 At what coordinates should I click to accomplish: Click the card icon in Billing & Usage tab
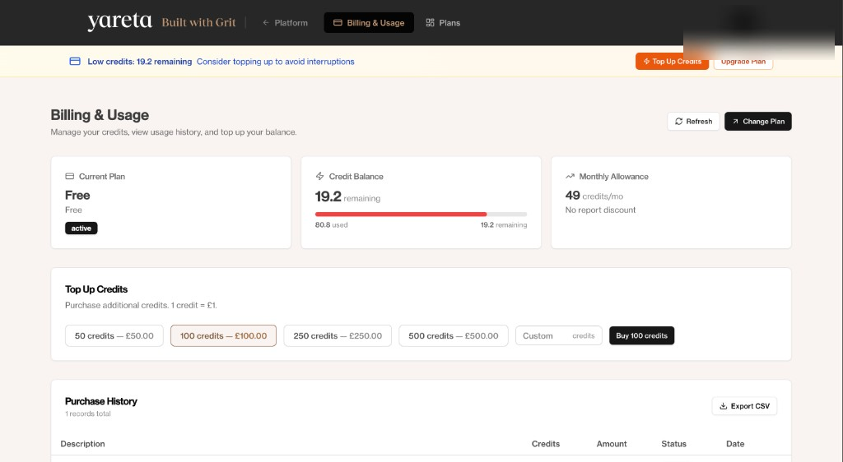pyautogui.click(x=338, y=22)
